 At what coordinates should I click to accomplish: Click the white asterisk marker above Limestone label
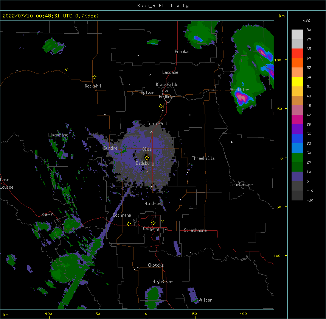coord(58,131)
